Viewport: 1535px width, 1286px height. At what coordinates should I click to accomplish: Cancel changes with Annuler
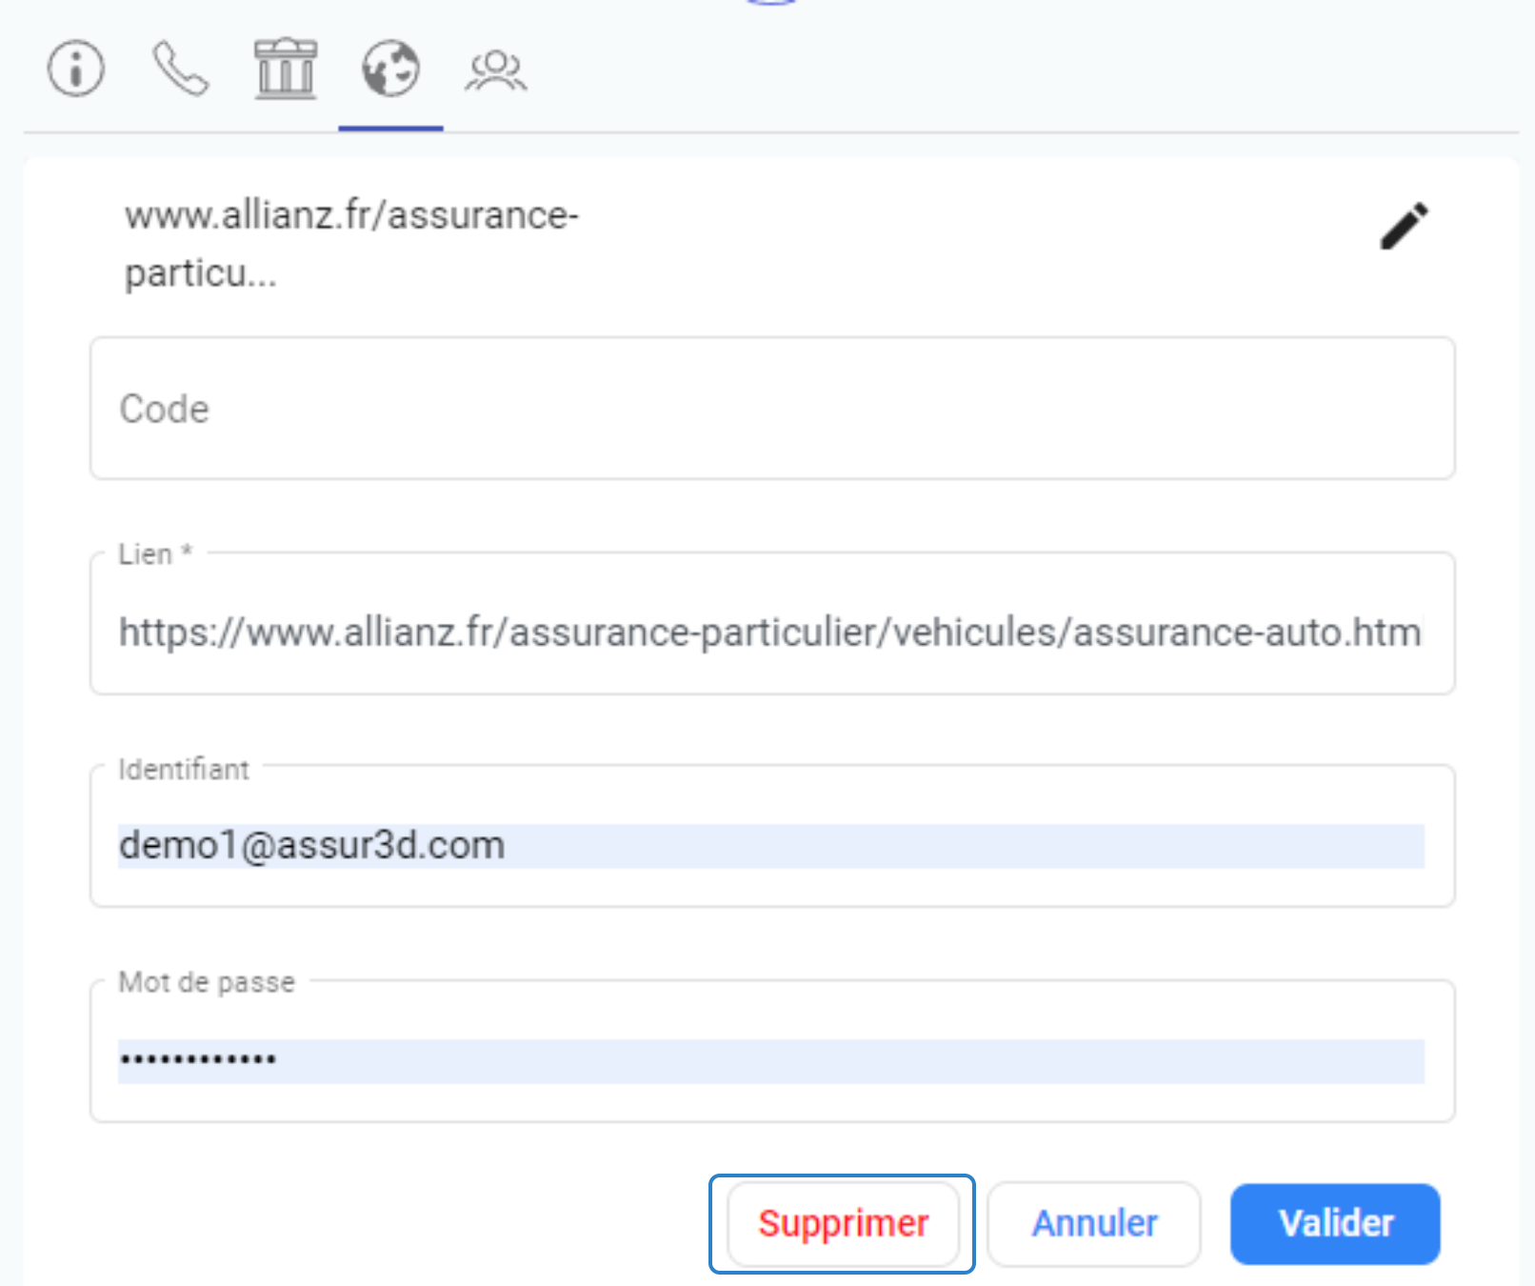pyautogui.click(x=1094, y=1223)
